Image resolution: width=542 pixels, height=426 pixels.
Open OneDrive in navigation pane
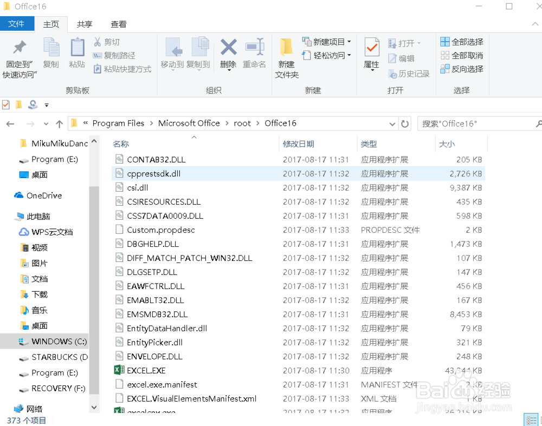(x=38, y=196)
